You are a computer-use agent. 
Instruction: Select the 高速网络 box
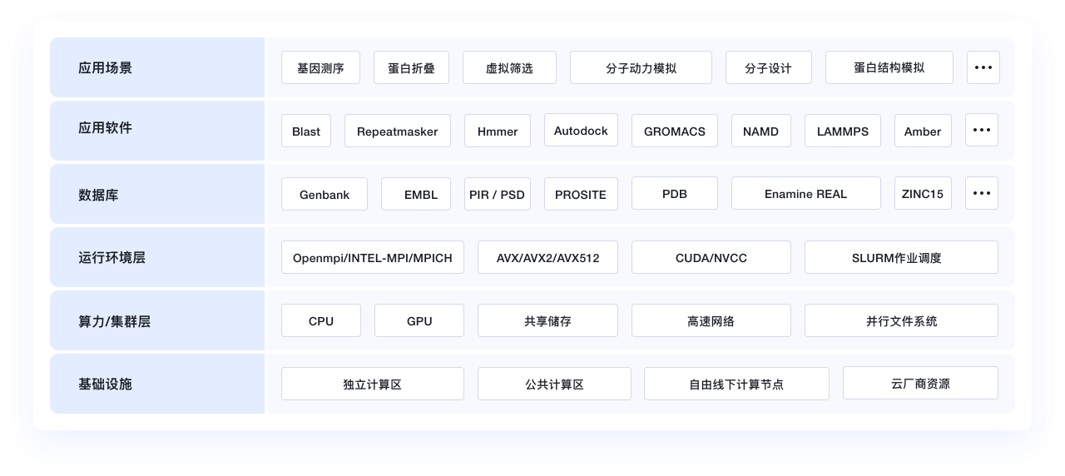pyautogui.click(x=711, y=320)
